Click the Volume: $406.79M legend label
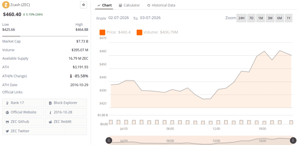 tap(161, 32)
